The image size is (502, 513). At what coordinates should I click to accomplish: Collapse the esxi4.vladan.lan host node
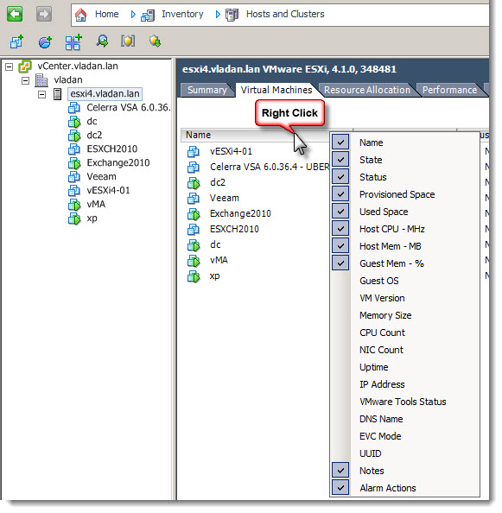(x=41, y=94)
